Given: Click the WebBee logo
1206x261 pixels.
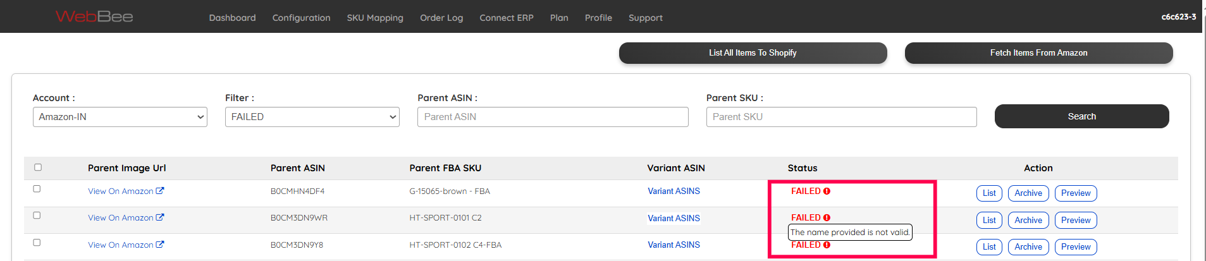Looking at the screenshot, I should pyautogui.click(x=94, y=16).
